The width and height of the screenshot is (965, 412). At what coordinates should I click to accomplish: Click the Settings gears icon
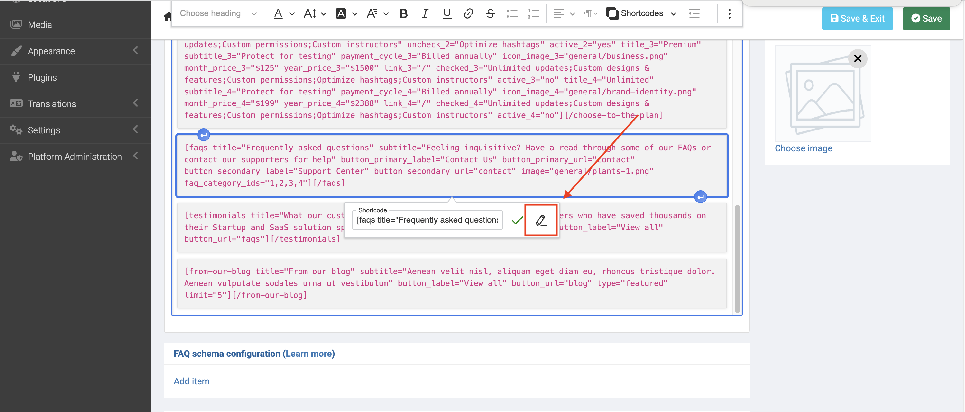[16, 130]
